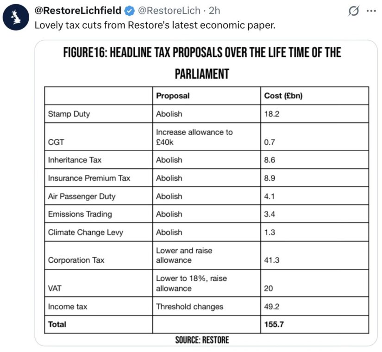
Task: Open the @RestoreLichfield profile avatar
Action: pyautogui.click(x=16, y=17)
